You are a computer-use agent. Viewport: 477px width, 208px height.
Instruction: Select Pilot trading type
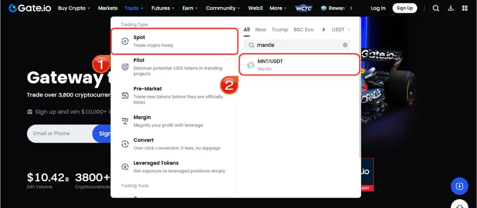coord(174,67)
